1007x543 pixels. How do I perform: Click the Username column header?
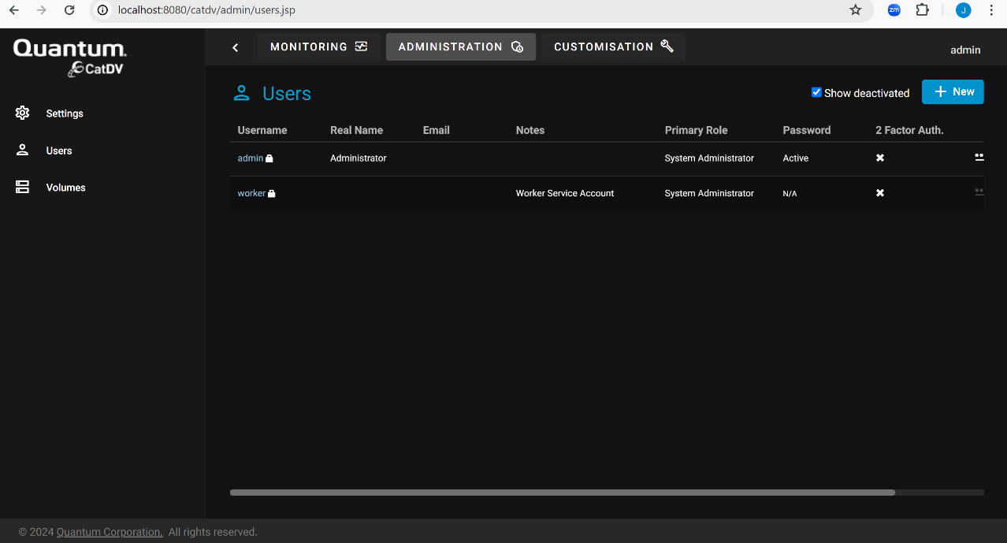pos(262,130)
